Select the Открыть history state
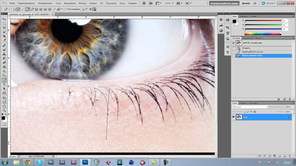 (246, 48)
